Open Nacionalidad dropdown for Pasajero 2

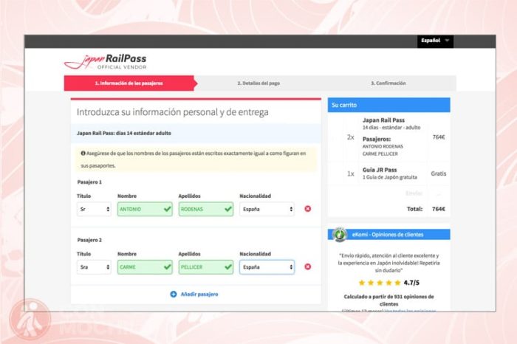[x=267, y=267]
